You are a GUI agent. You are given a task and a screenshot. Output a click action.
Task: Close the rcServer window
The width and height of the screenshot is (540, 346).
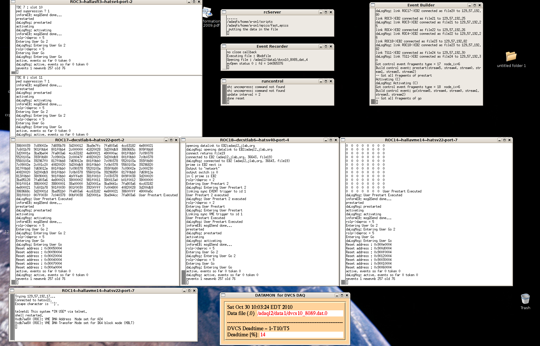tap(331, 12)
